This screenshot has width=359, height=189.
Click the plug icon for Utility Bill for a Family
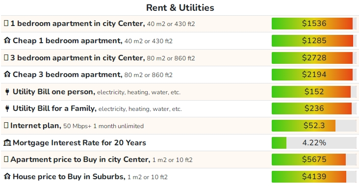point(7,108)
